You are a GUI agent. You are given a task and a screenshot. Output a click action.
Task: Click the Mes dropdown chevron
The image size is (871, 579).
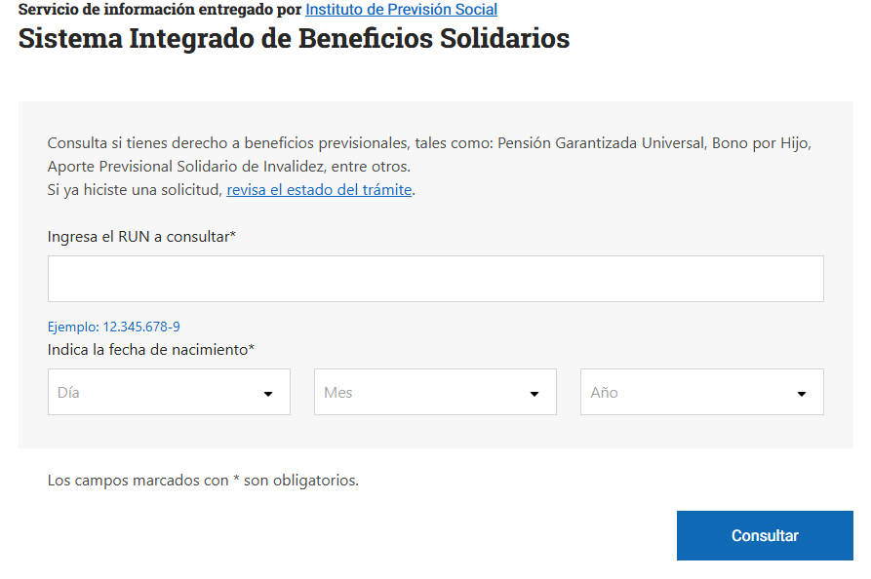(x=534, y=392)
